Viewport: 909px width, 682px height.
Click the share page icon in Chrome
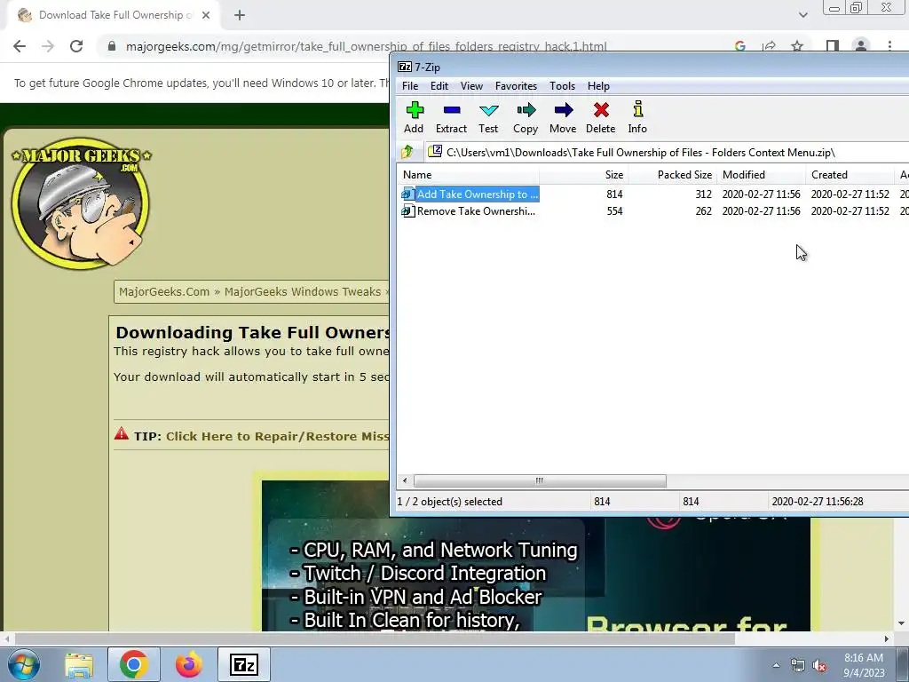(x=769, y=46)
